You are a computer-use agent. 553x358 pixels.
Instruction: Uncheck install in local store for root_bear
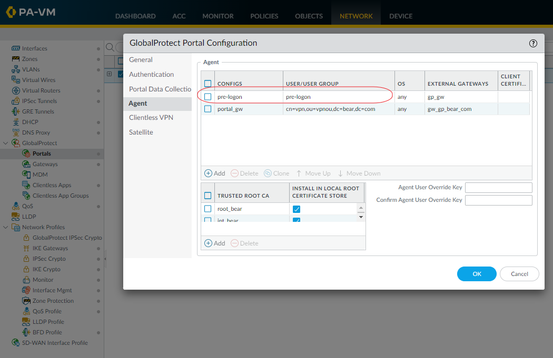pos(297,209)
